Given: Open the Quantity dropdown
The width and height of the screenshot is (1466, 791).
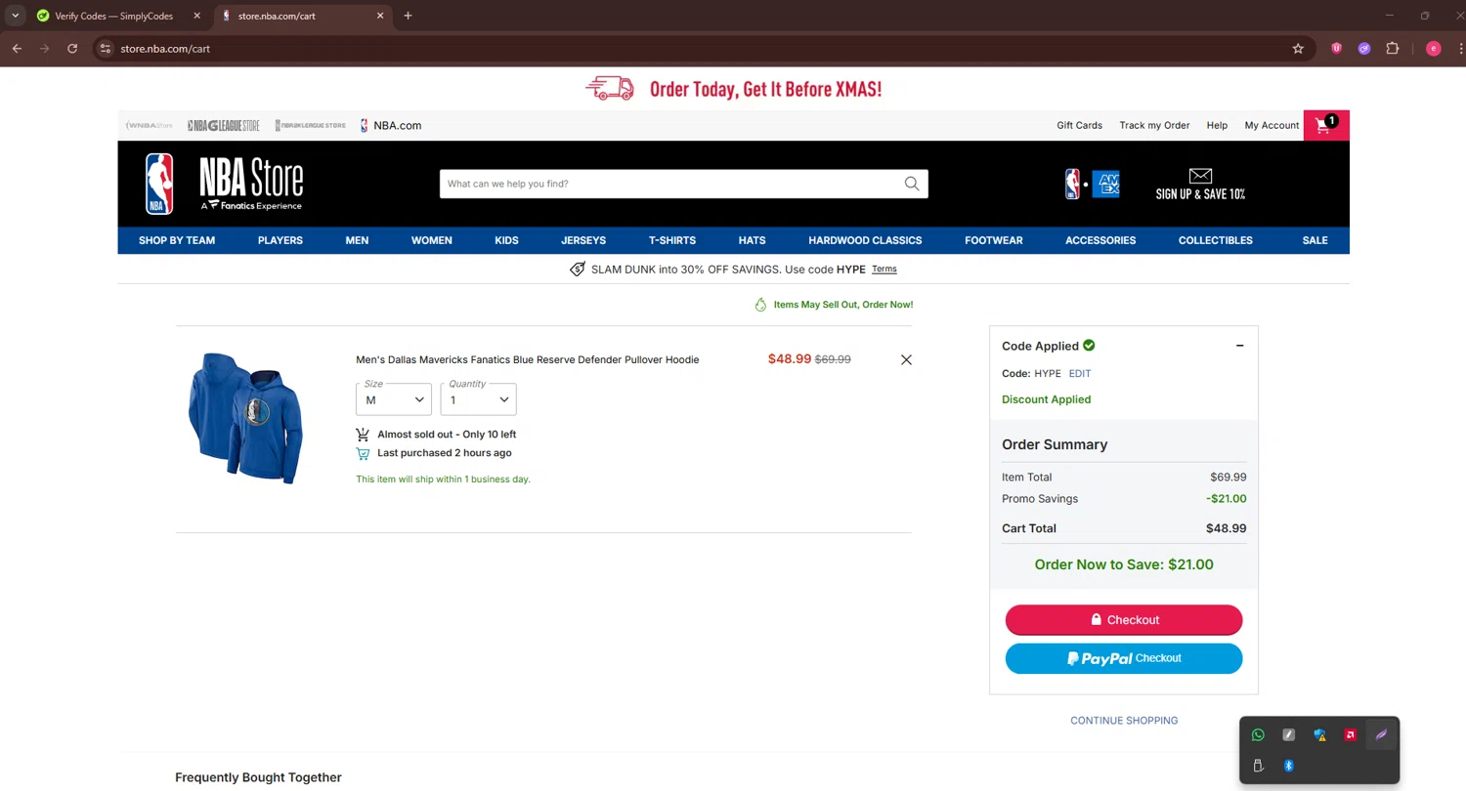Looking at the screenshot, I should point(479,399).
